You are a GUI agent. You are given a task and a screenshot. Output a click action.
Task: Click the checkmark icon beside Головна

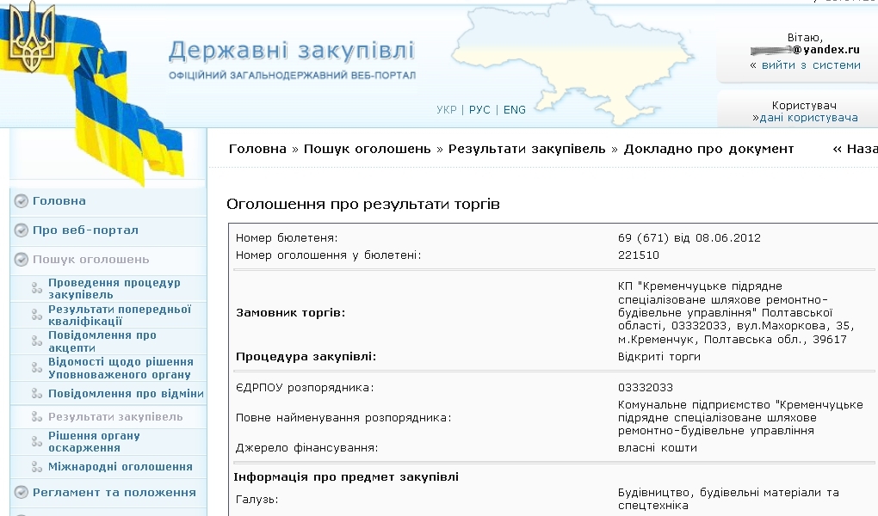coord(22,201)
